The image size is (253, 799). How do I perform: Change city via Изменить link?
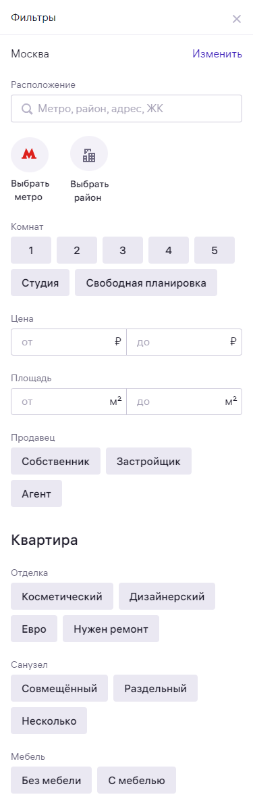click(x=217, y=54)
